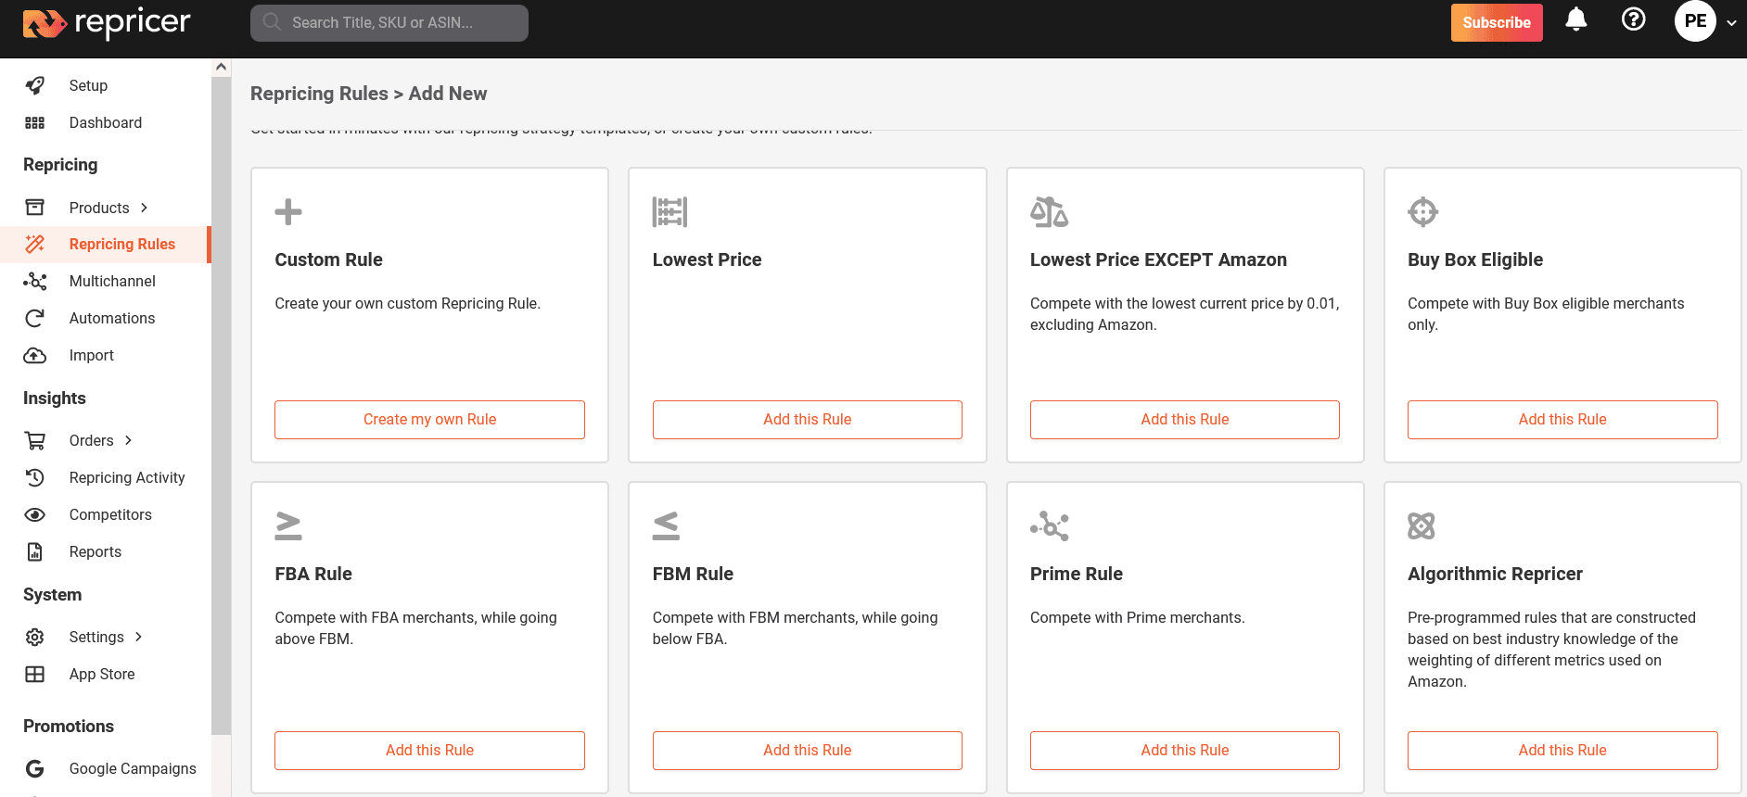Open the App Store section
Viewport: 1747px width, 797px height.
point(102,674)
